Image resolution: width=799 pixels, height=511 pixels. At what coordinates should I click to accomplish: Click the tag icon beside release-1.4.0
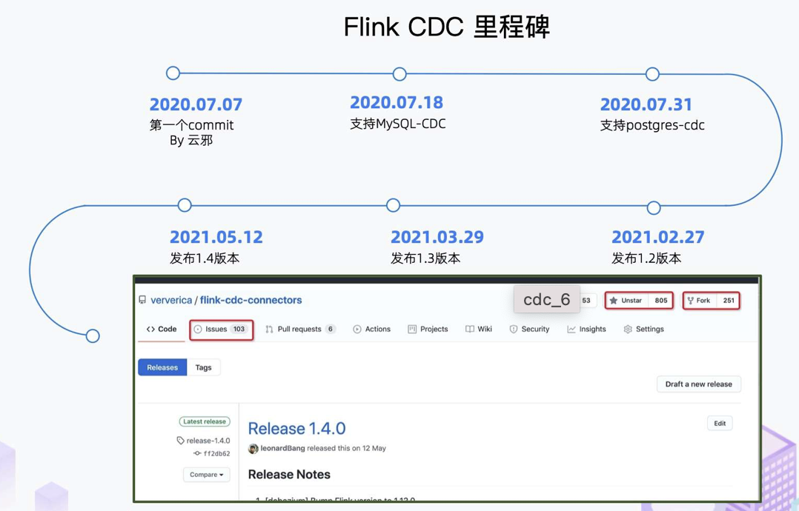[180, 441]
